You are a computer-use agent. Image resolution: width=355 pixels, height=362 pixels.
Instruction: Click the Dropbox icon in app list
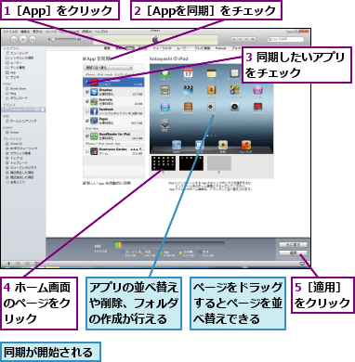coord(94,92)
